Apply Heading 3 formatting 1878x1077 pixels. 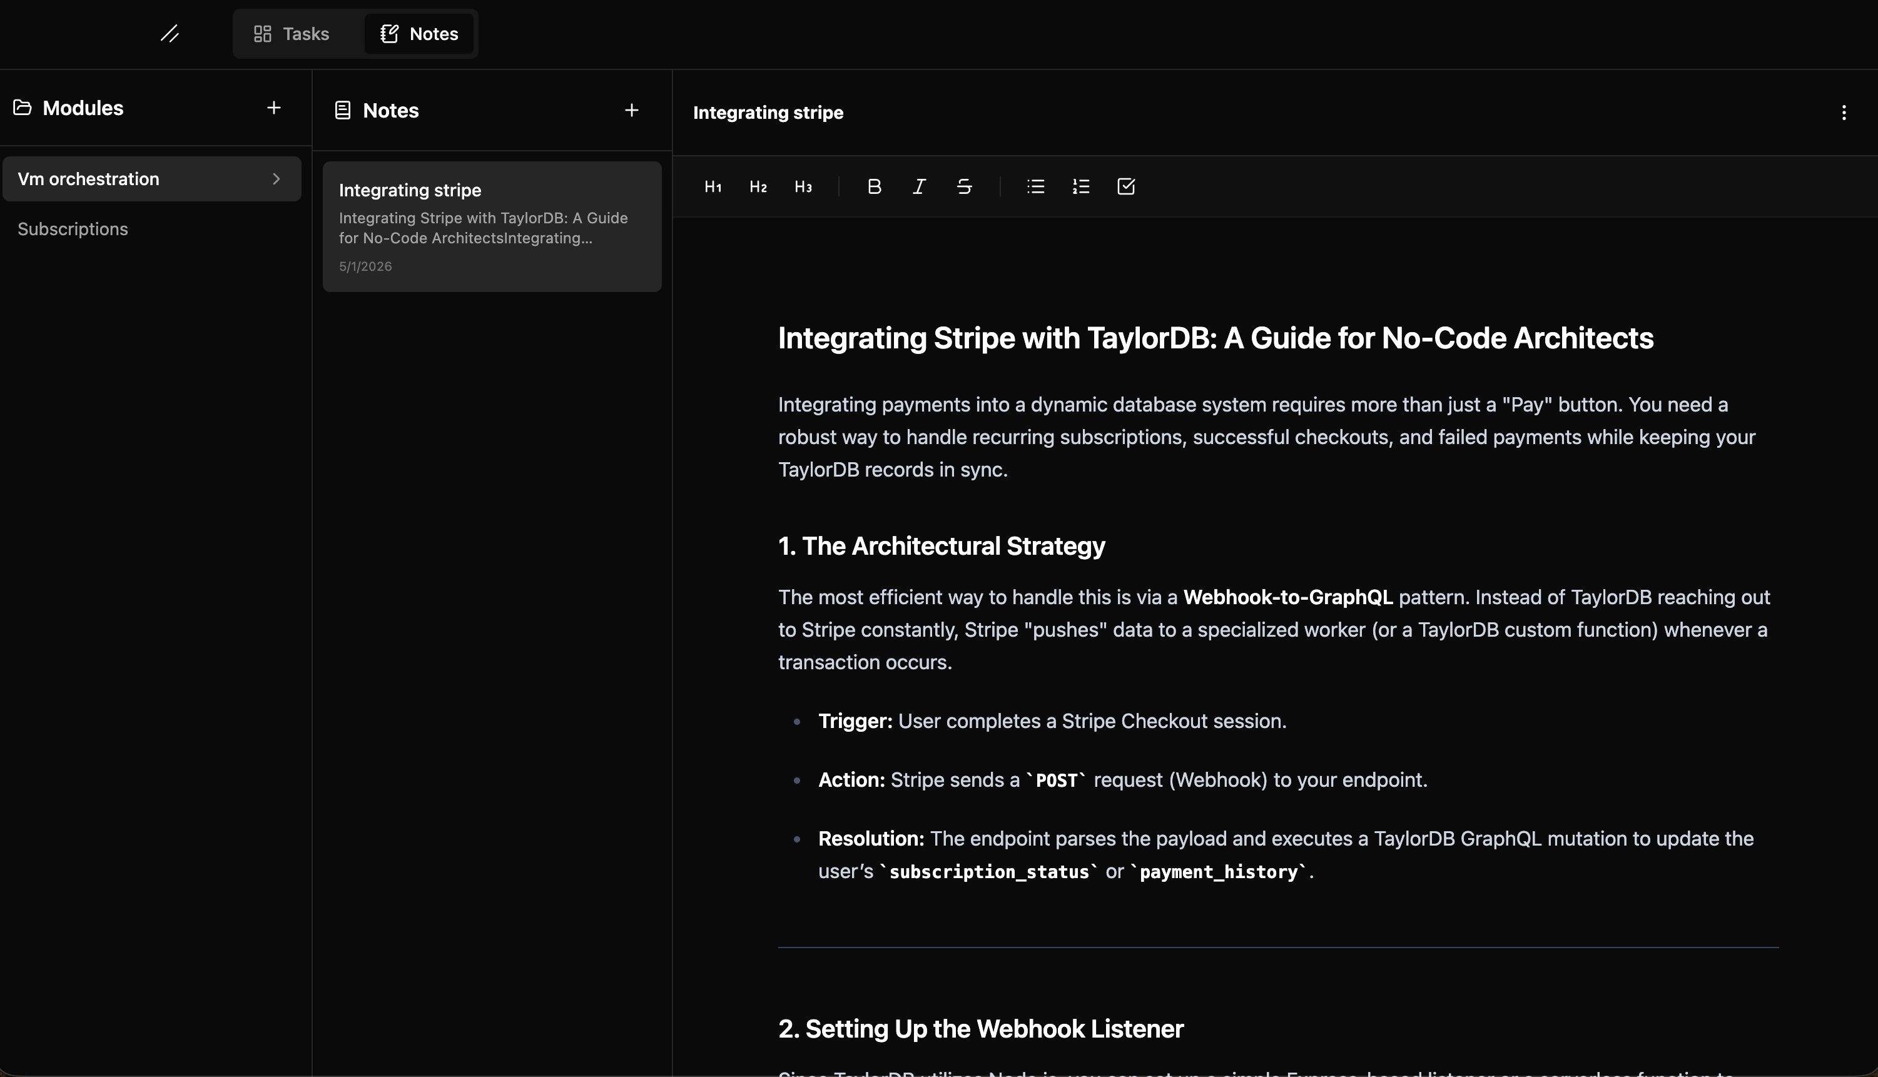[x=803, y=187]
